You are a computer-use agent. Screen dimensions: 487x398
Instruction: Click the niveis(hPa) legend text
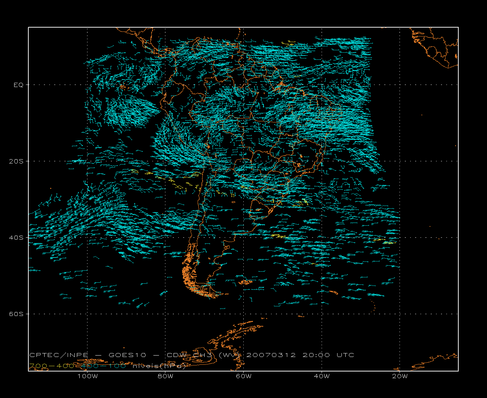point(159,366)
